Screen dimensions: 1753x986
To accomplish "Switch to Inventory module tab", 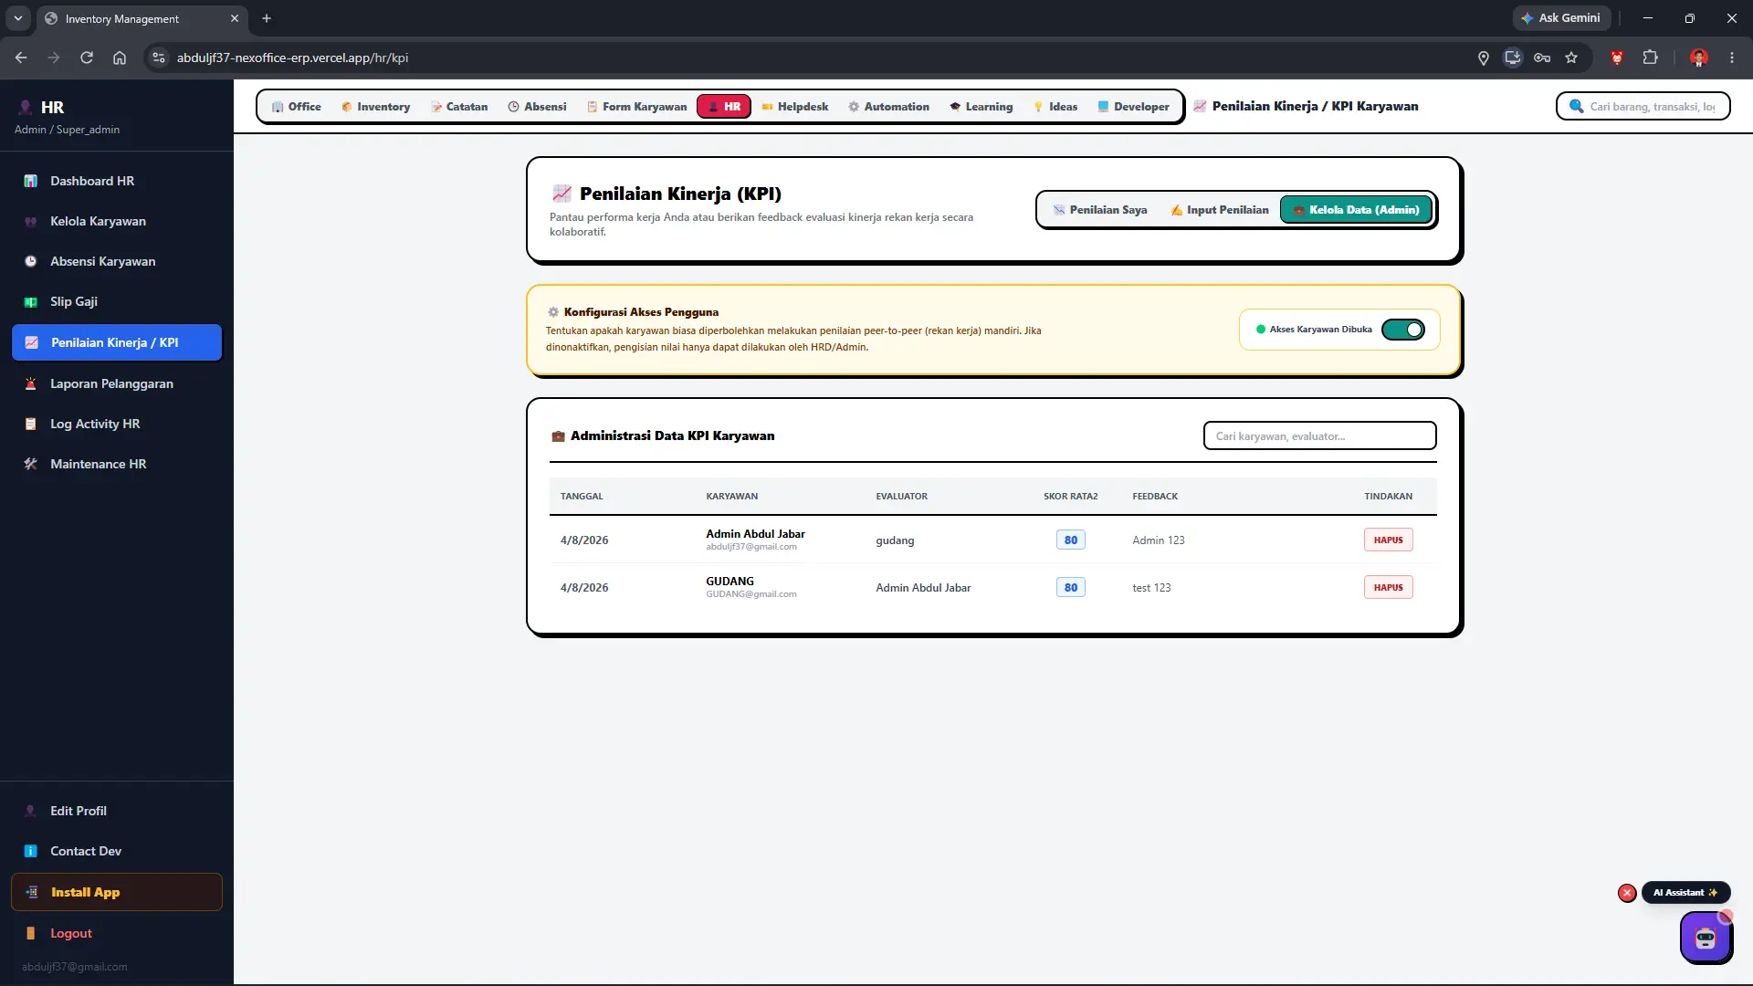I will coord(375,107).
